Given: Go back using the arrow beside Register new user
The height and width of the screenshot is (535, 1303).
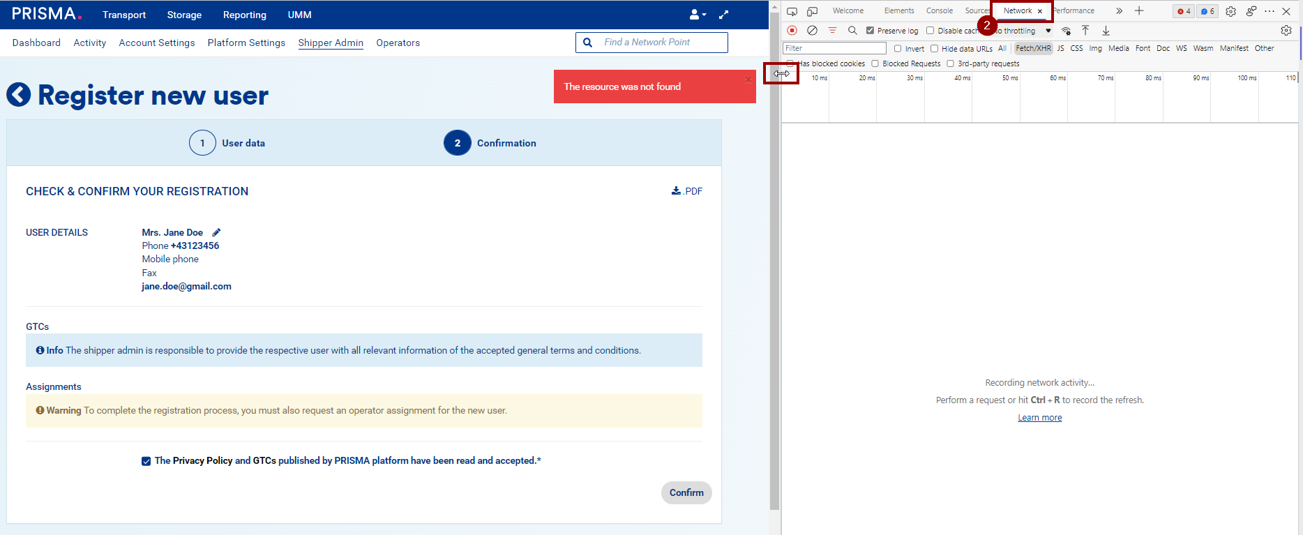Looking at the screenshot, I should click(19, 95).
